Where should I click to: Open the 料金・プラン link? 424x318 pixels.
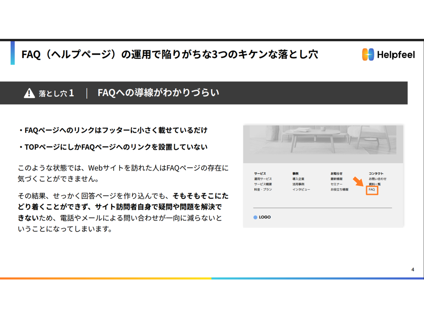pos(263,190)
